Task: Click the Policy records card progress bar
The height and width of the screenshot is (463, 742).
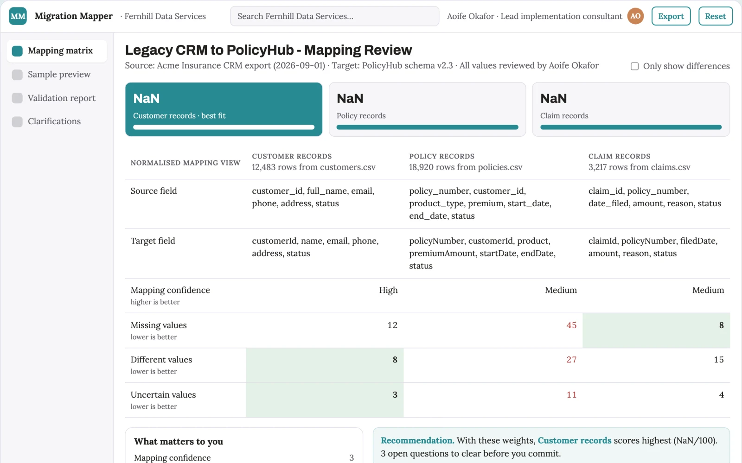Action: pyautogui.click(x=427, y=127)
